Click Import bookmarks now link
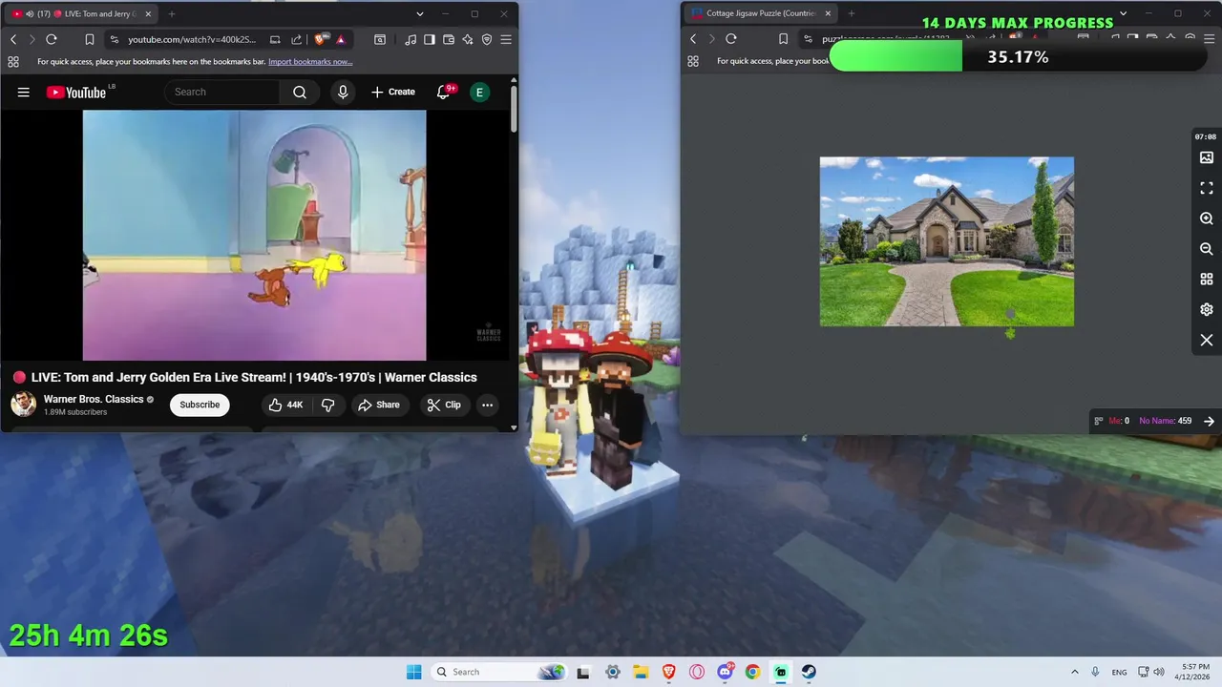Image resolution: width=1222 pixels, height=687 pixels. 310,62
